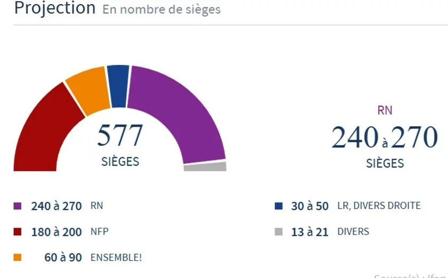Select the red NFP legend square

(x=17, y=232)
